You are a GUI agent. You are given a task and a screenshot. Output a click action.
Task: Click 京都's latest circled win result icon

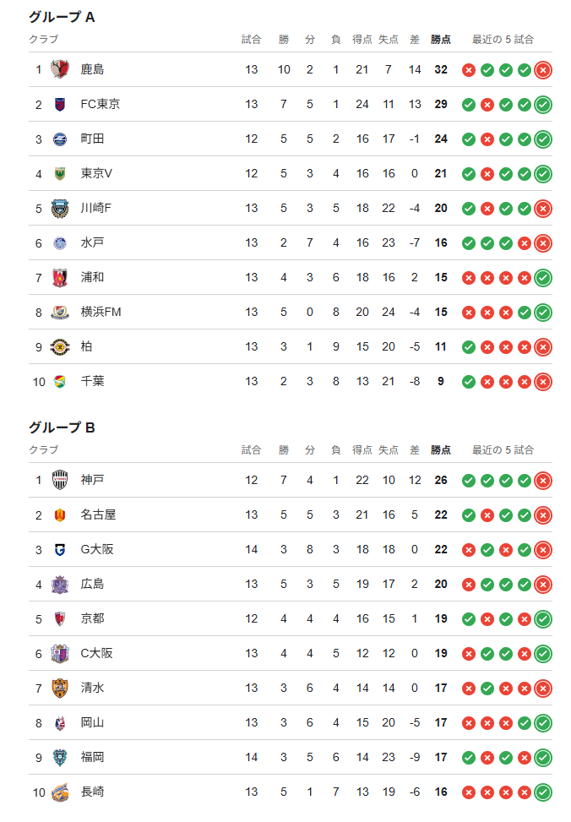coord(543,618)
